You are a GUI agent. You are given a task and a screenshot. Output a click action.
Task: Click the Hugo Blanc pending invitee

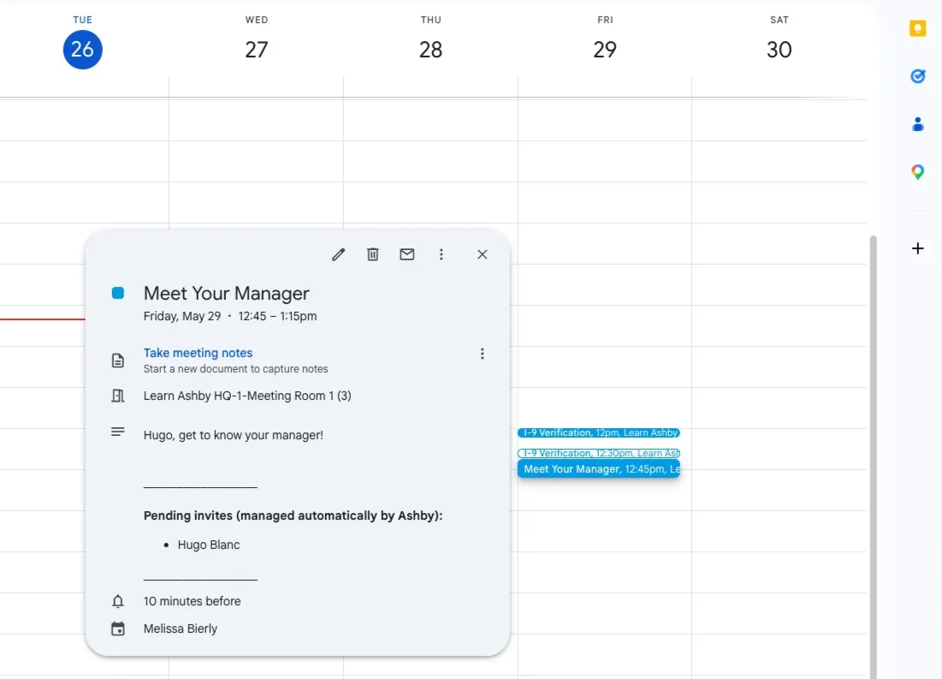(209, 545)
